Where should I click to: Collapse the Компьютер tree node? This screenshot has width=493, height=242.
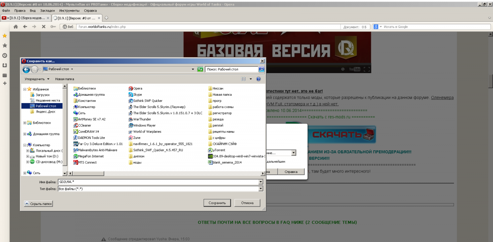25,145
